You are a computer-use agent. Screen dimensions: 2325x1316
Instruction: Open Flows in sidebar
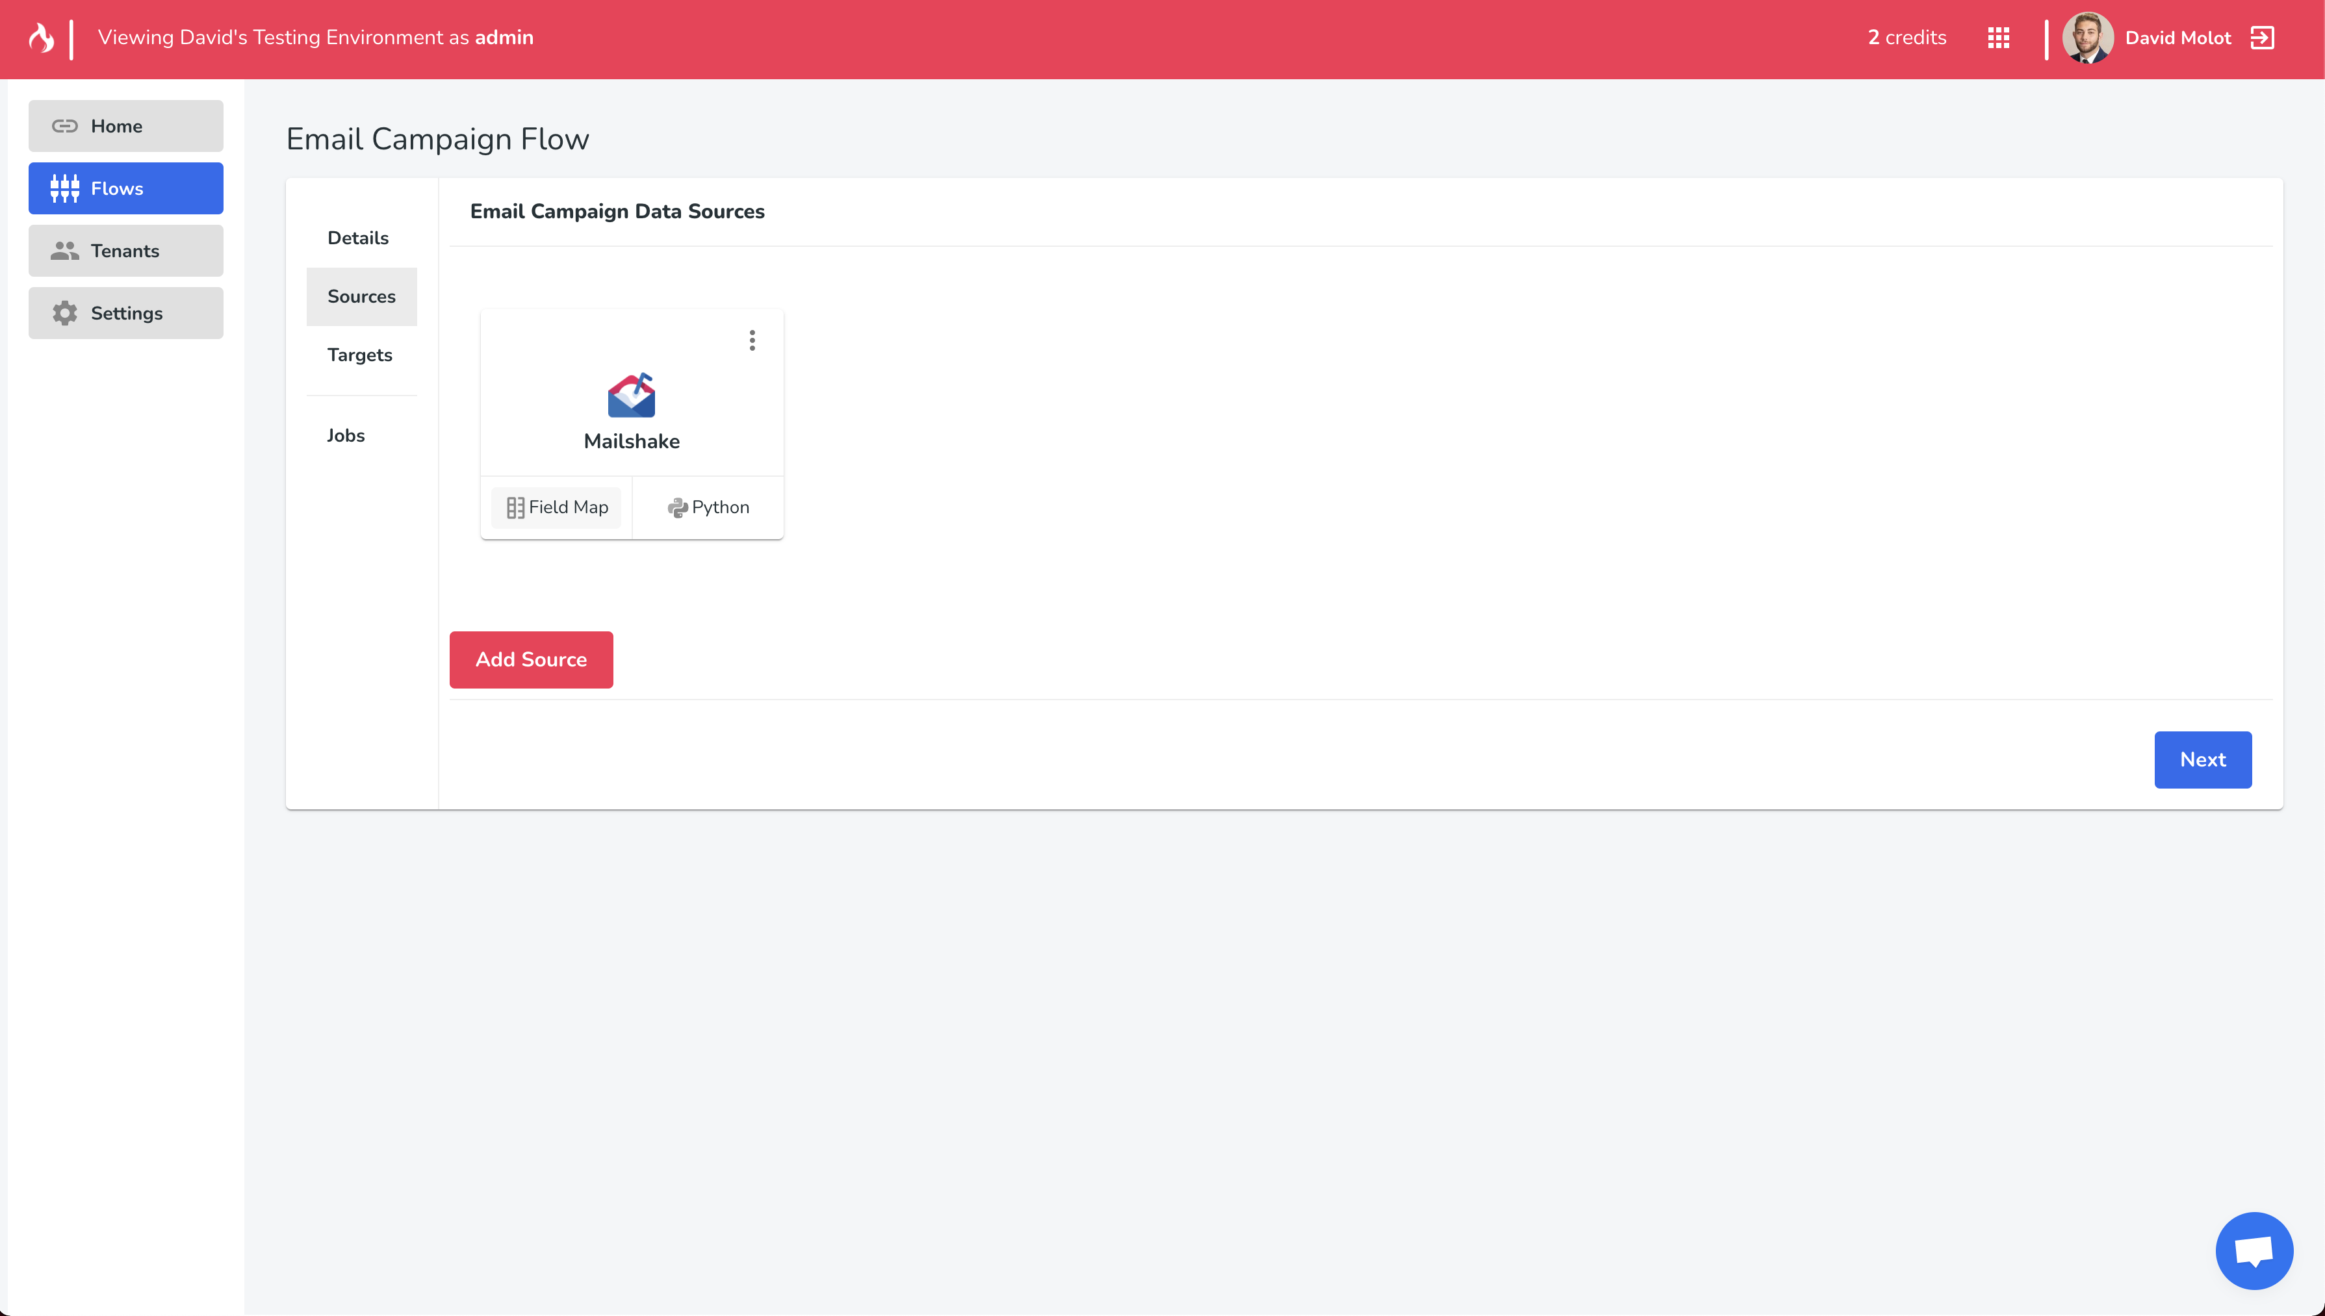point(125,188)
